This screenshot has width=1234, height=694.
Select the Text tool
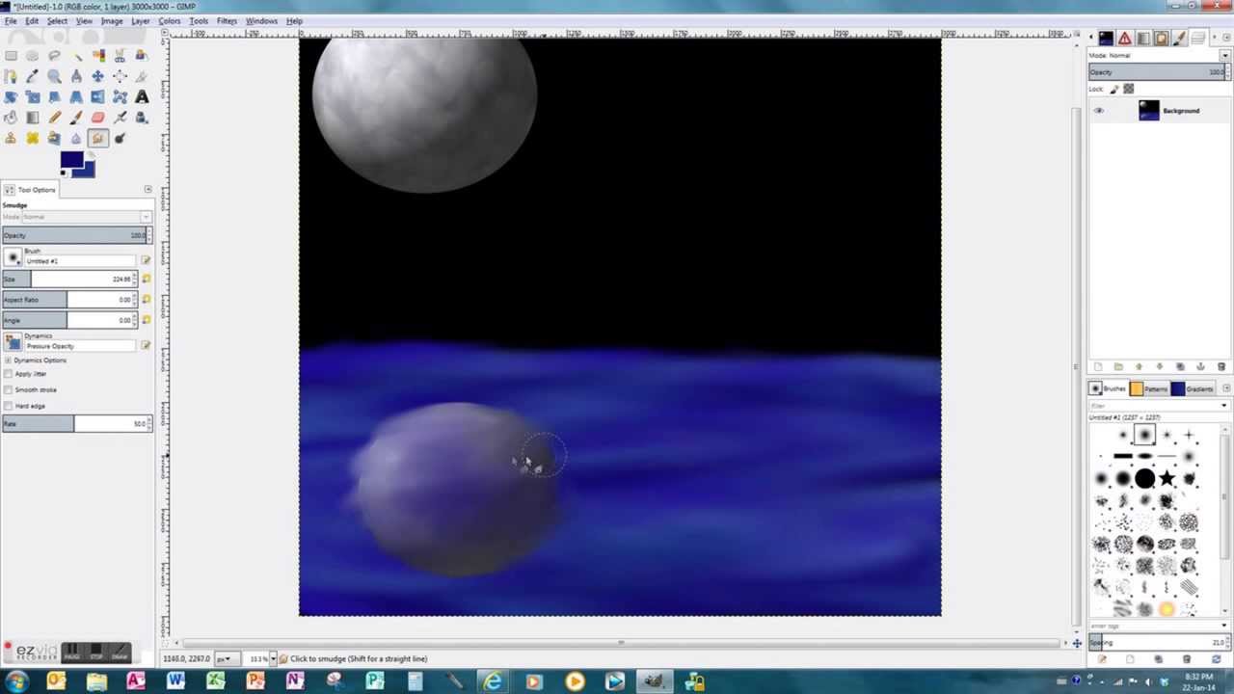pyautogui.click(x=142, y=96)
